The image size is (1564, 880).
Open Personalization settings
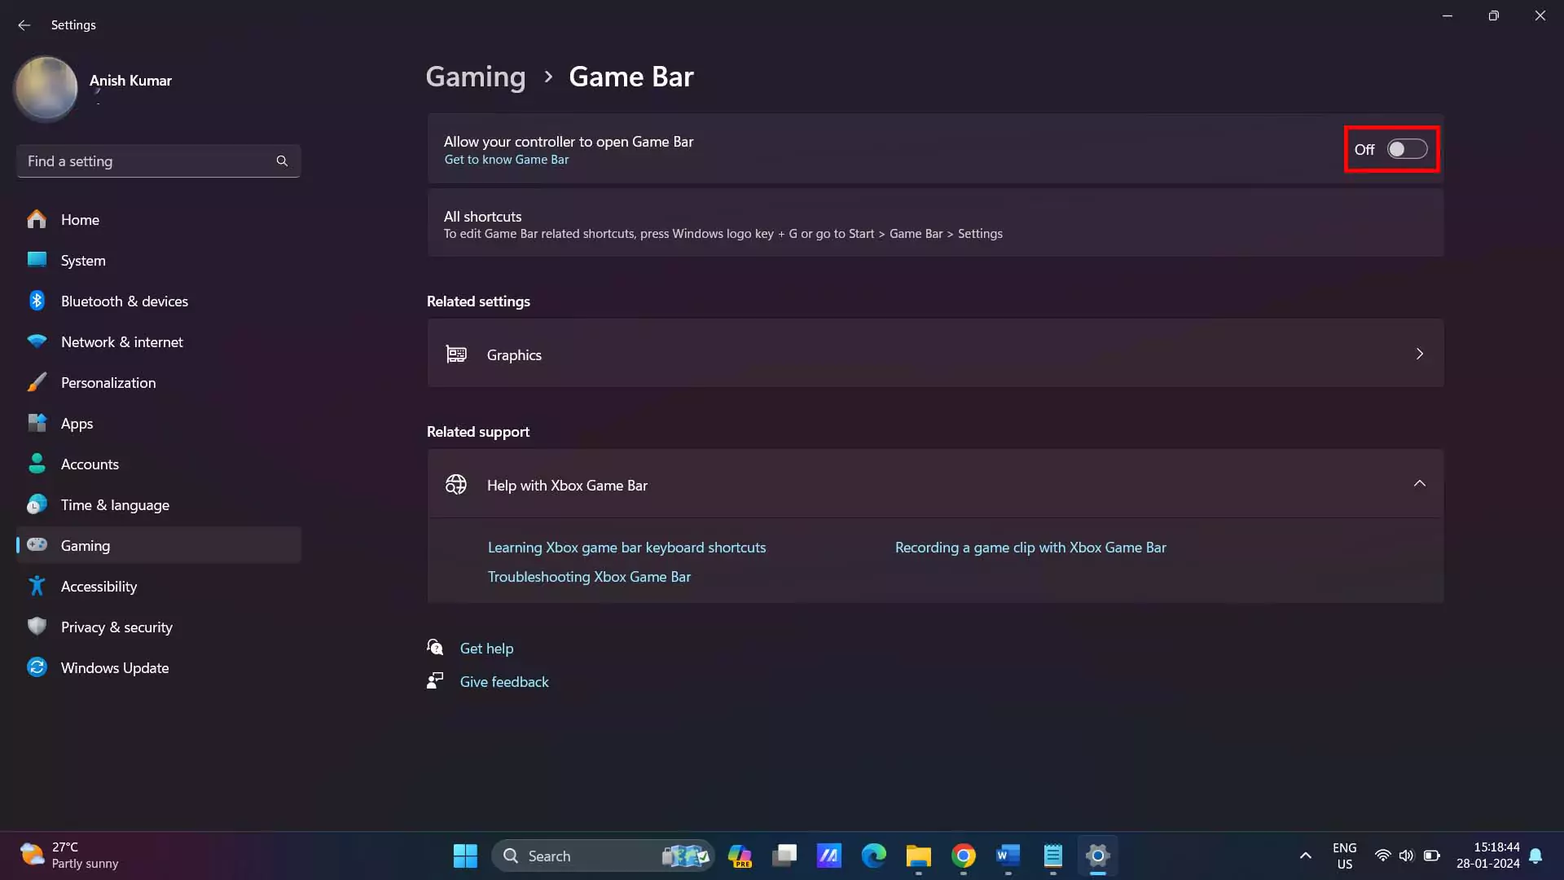[x=159, y=383]
